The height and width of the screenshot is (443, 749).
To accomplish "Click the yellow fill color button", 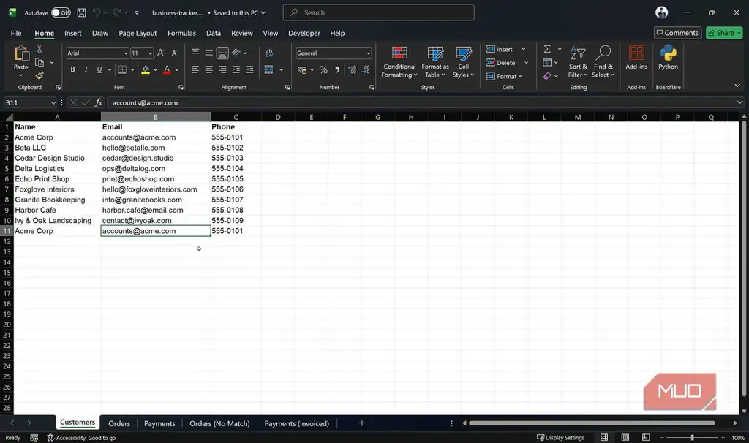I will [x=146, y=69].
